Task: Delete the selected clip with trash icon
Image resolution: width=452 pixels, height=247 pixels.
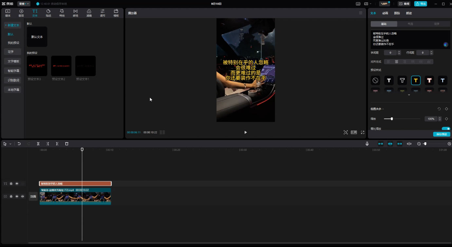Action: point(67,144)
